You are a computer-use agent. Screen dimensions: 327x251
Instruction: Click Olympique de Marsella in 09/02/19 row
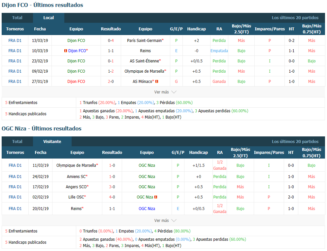[144, 71]
